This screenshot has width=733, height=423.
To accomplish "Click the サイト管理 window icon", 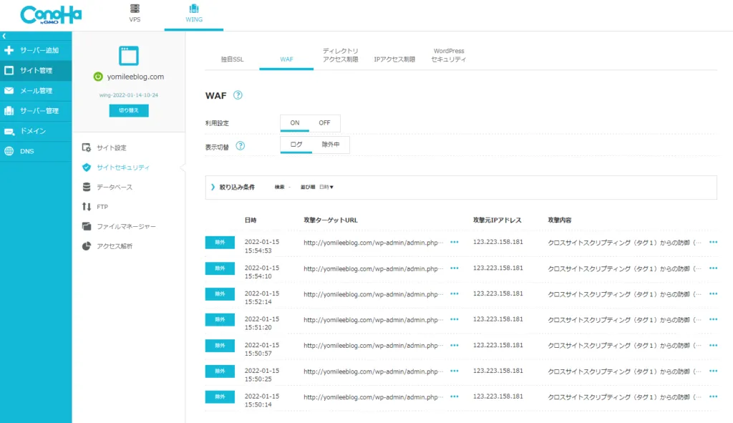I will (x=9, y=70).
